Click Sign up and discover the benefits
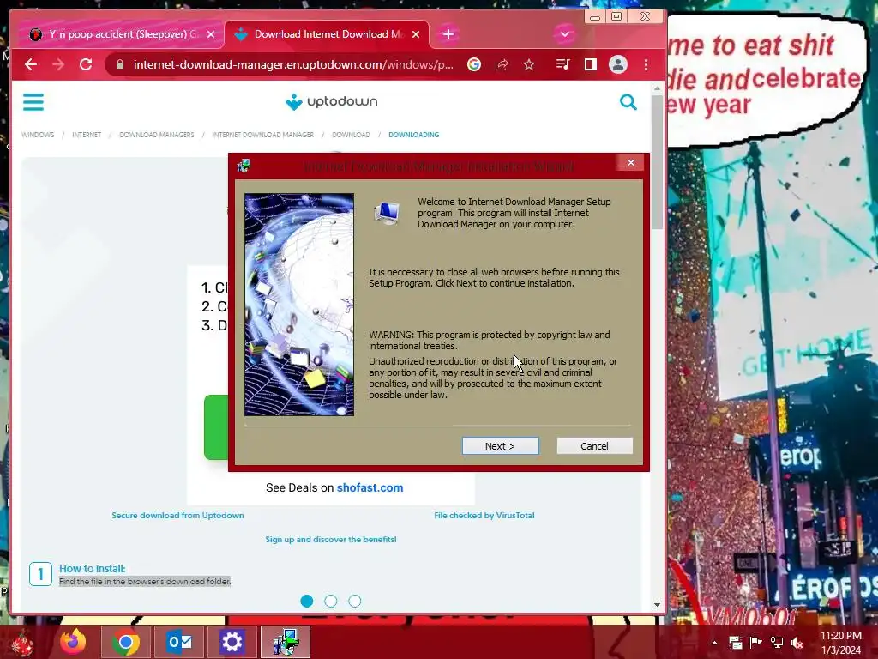878x659 pixels. pos(330,540)
